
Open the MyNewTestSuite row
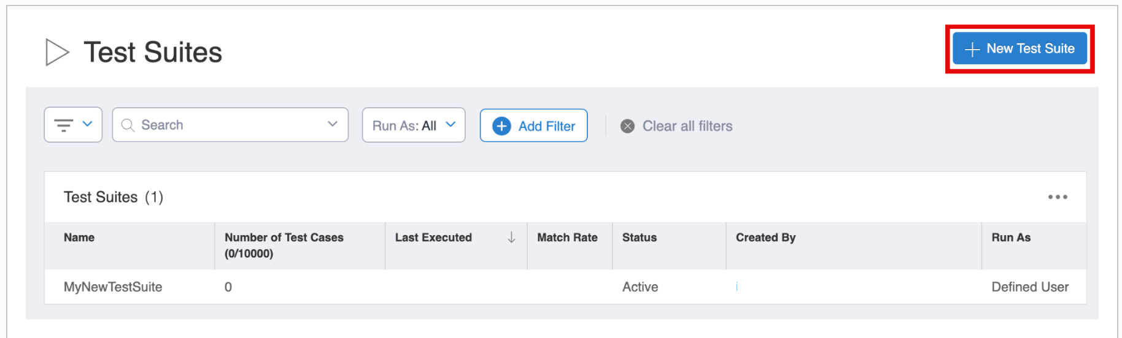(113, 287)
